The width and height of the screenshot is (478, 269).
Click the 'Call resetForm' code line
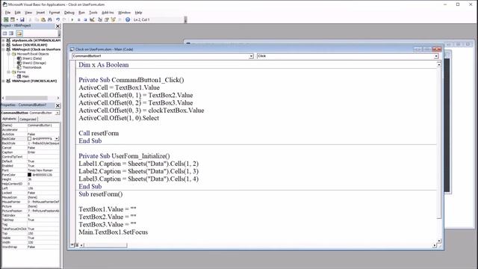99,133
